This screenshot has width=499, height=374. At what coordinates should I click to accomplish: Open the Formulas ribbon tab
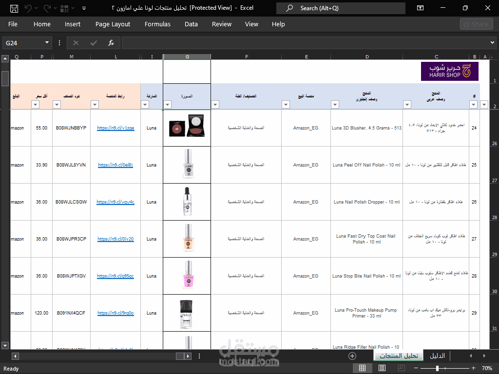(157, 24)
